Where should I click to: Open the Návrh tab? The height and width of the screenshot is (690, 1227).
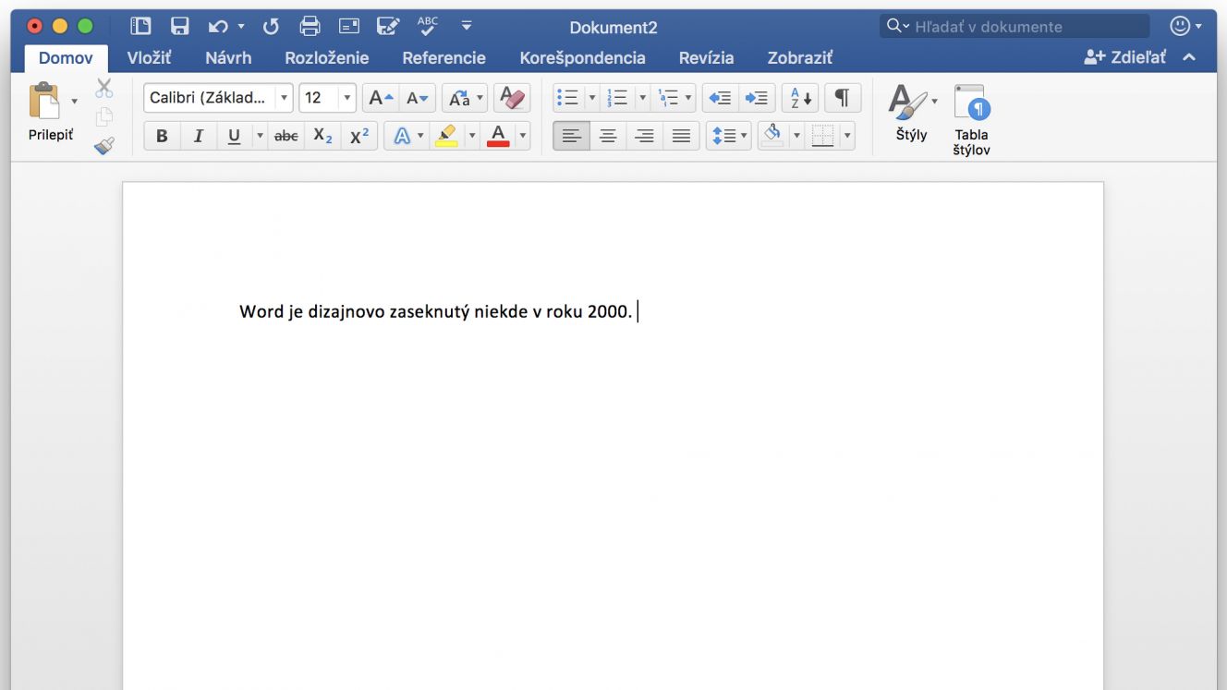pyautogui.click(x=228, y=57)
